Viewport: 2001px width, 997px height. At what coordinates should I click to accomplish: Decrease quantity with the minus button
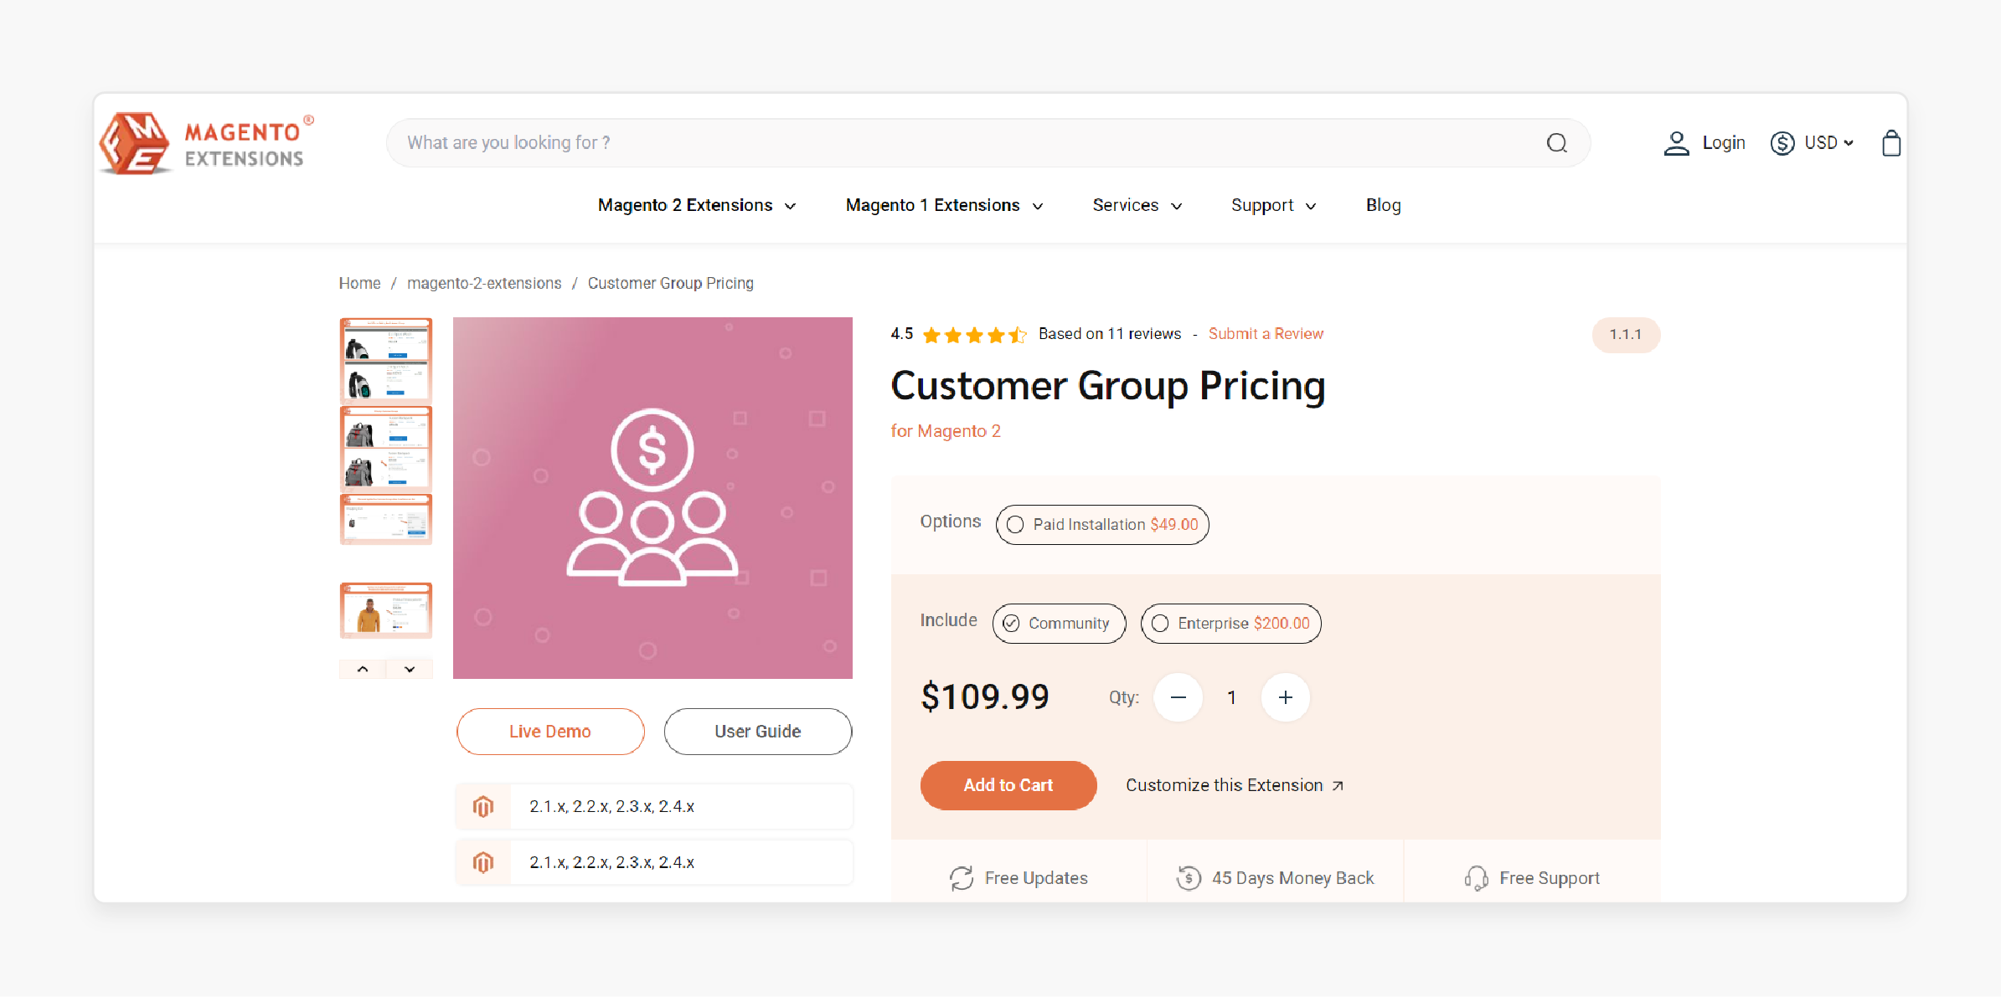(x=1178, y=697)
